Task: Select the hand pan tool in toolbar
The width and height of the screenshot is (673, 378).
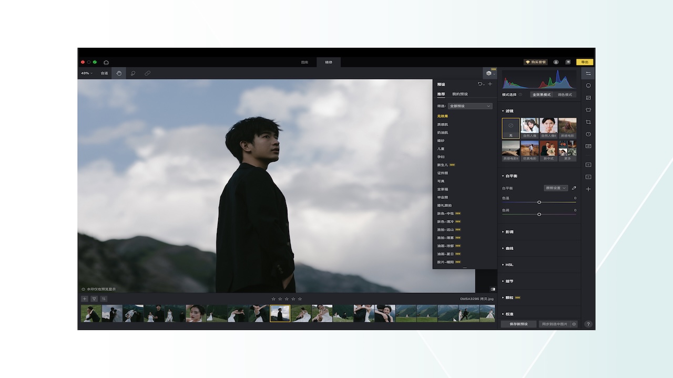Action: click(x=119, y=73)
